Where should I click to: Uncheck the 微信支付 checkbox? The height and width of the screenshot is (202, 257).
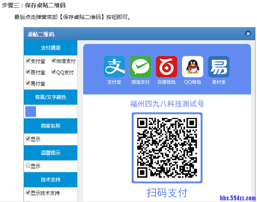click(54, 60)
